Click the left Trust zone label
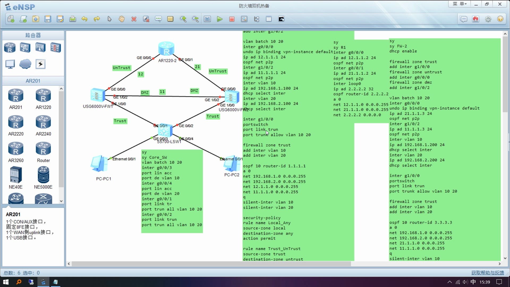The image size is (510, 287). click(120, 121)
